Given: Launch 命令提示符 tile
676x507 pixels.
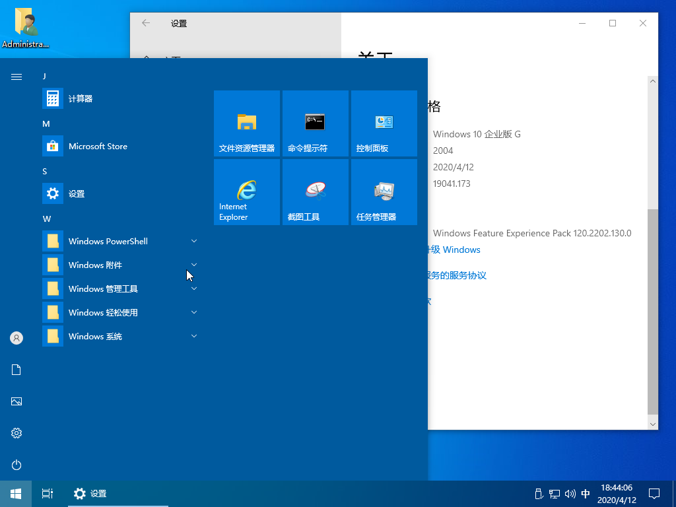Looking at the screenshot, I should click(x=316, y=123).
